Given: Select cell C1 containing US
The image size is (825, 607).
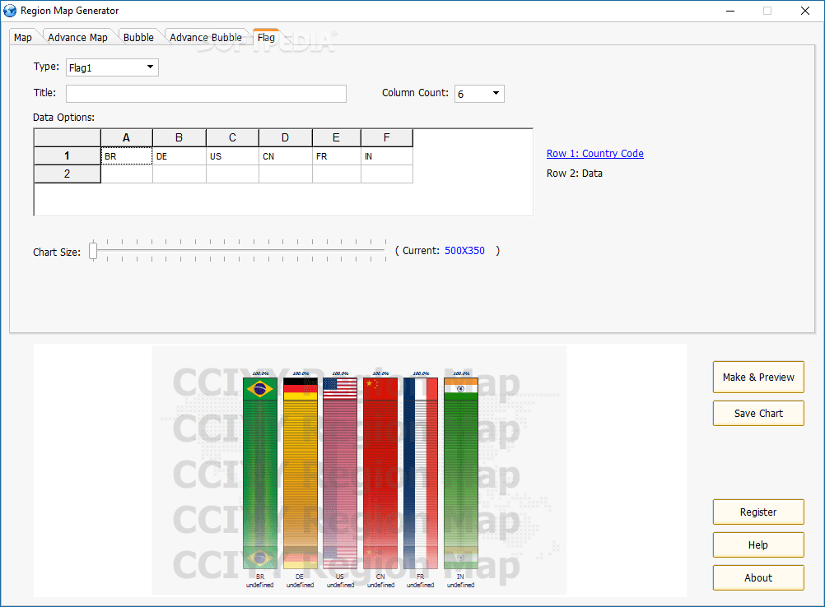Looking at the screenshot, I should pyautogui.click(x=232, y=156).
